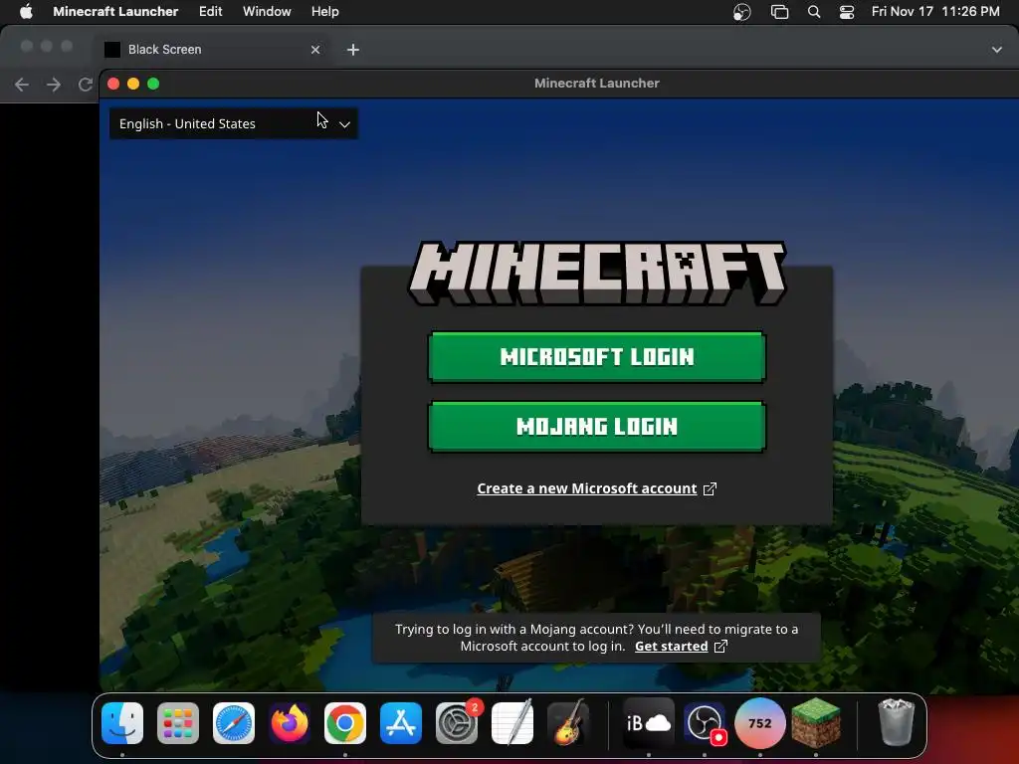Launch Google Chrome from the dock

click(x=345, y=723)
